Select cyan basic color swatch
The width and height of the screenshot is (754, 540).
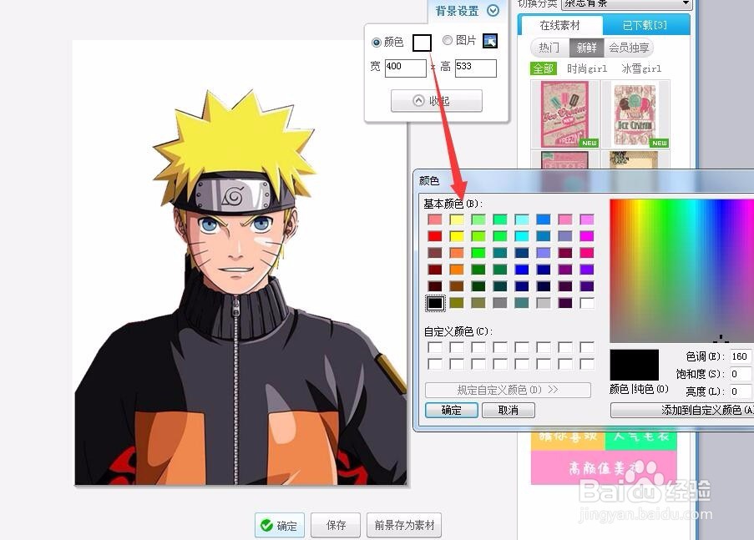click(x=522, y=236)
